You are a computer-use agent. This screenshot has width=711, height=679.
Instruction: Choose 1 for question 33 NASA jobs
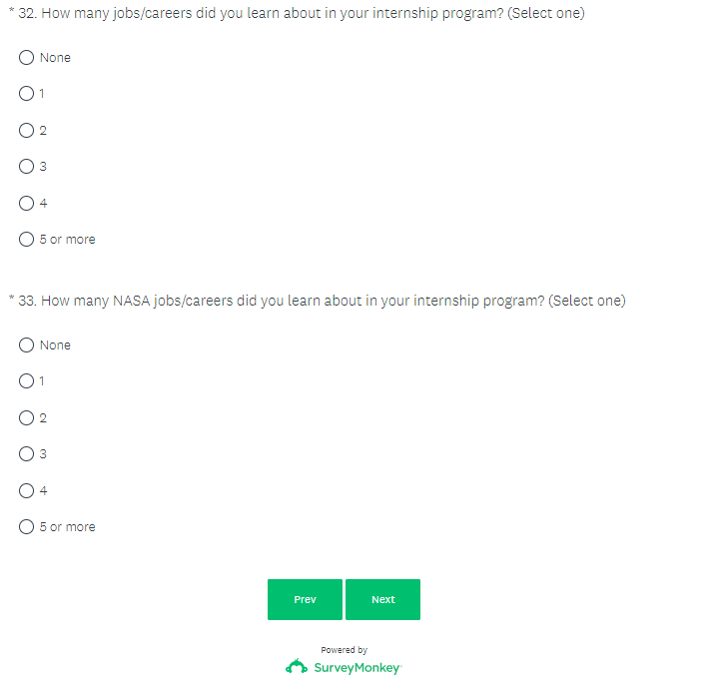click(x=27, y=381)
